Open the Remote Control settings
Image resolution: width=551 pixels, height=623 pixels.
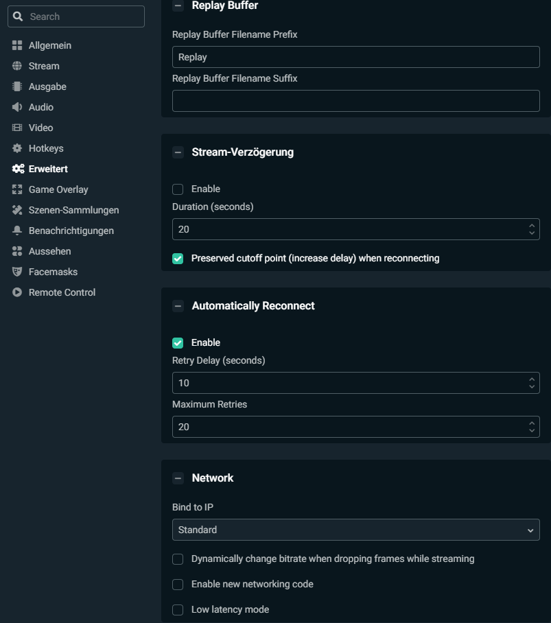point(62,292)
